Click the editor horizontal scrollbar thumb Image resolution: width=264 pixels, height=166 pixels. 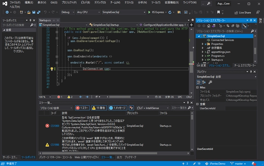[x=120, y=97]
